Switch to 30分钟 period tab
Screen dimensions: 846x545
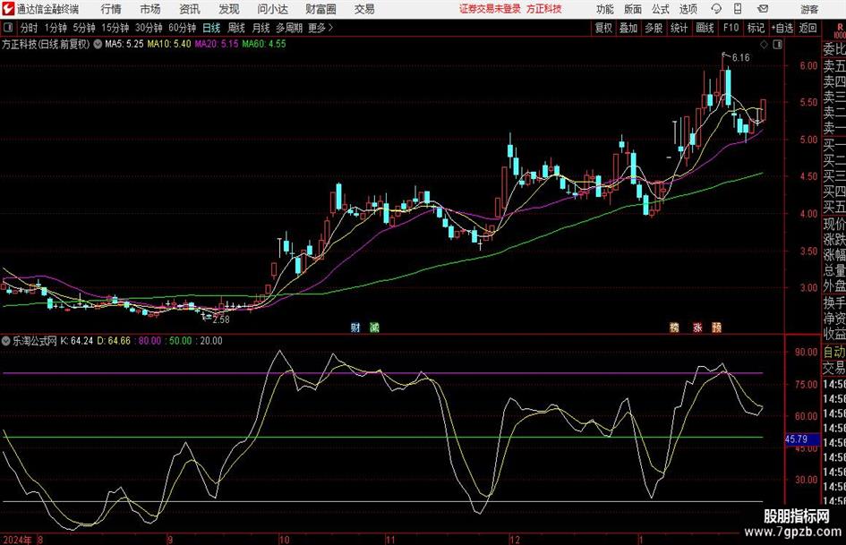[149, 28]
